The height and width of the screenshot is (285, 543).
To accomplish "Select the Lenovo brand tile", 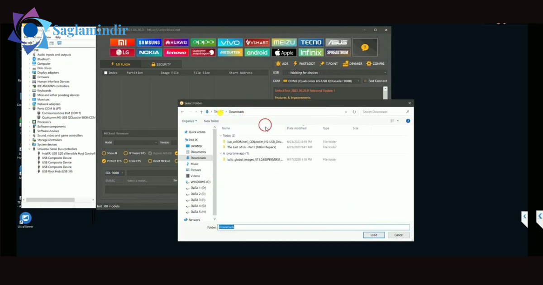I will click(176, 52).
